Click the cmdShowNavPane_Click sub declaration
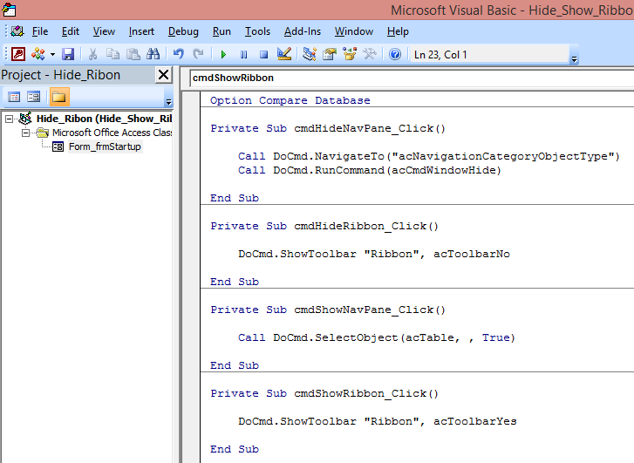 pos(328,310)
